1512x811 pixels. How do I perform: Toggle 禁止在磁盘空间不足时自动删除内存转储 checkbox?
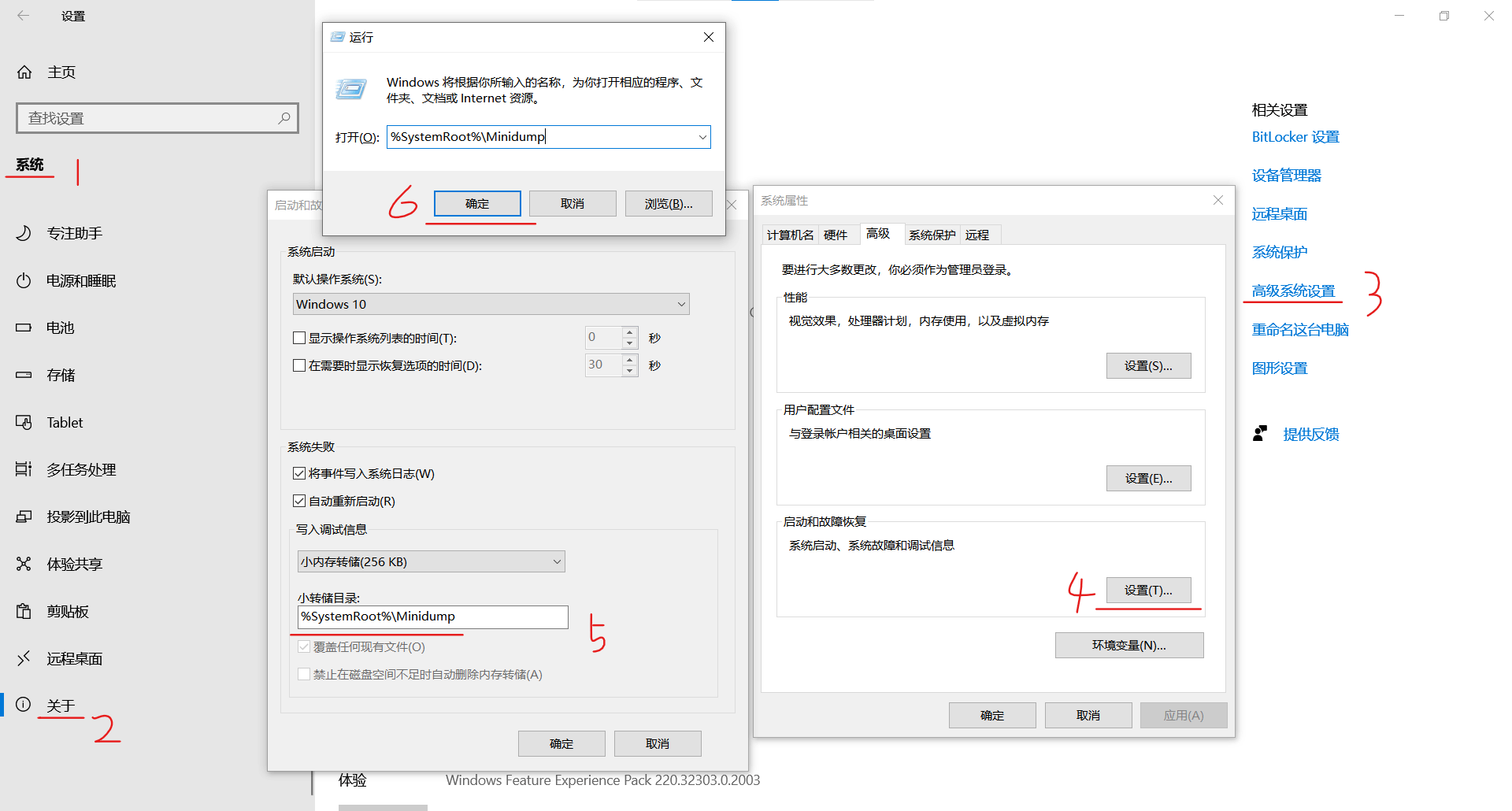coord(304,674)
